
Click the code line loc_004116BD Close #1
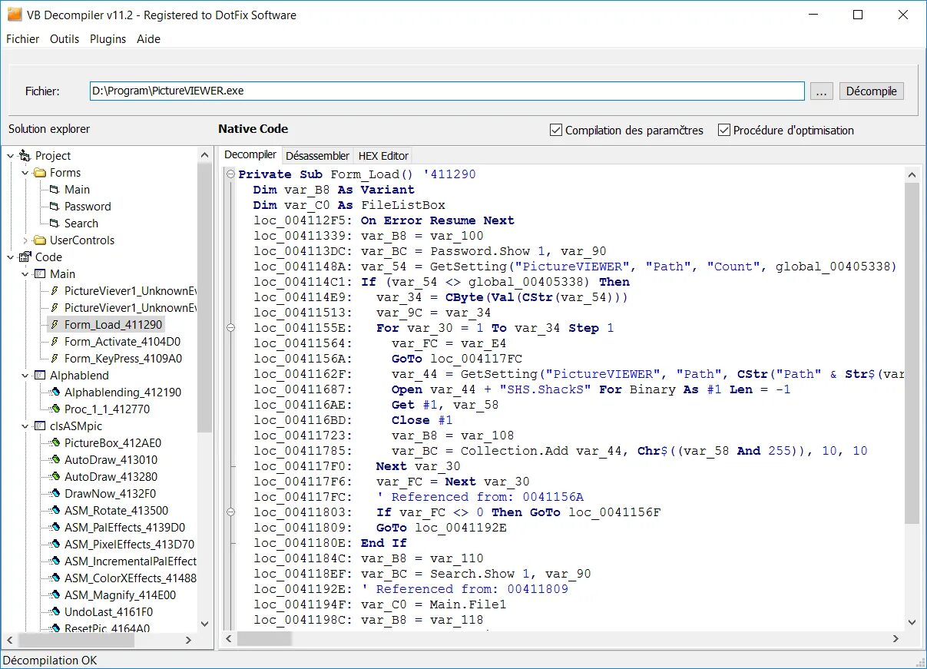pyautogui.click(x=353, y=420)
